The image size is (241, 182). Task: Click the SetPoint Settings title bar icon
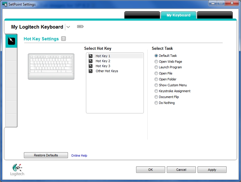[5, 4]
